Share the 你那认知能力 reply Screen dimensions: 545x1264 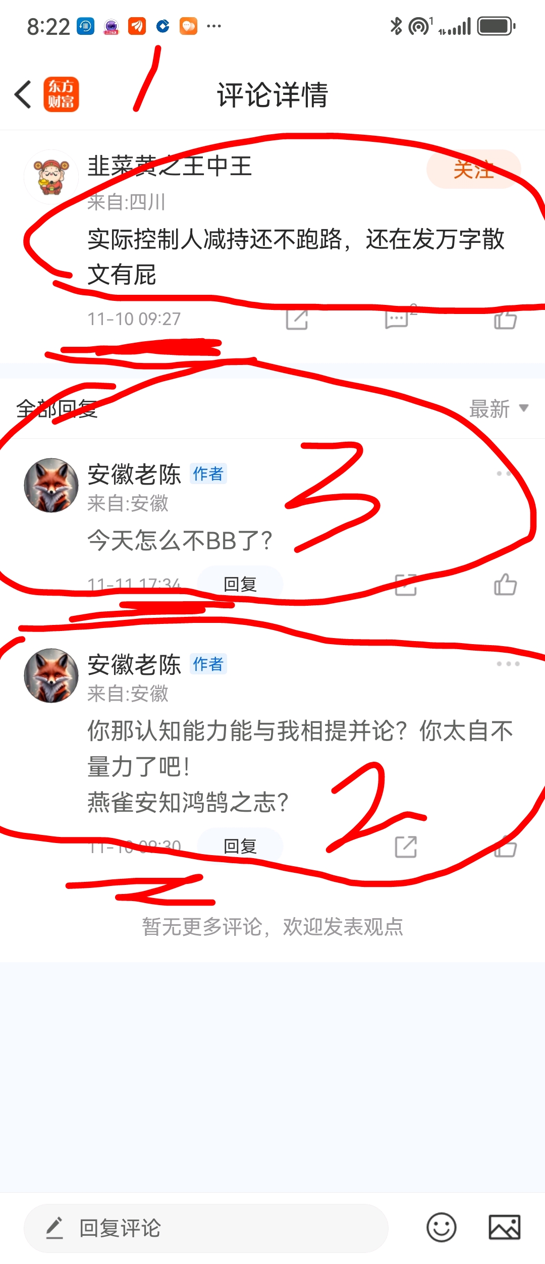click(406, 847)
